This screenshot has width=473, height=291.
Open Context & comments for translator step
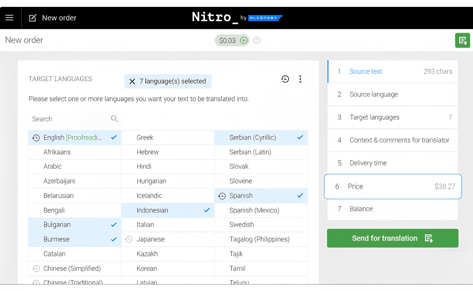(x=392, y=140)
